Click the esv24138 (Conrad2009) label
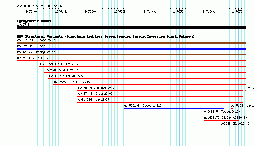Viewport: 254px width, 146px height. point(65,76)
